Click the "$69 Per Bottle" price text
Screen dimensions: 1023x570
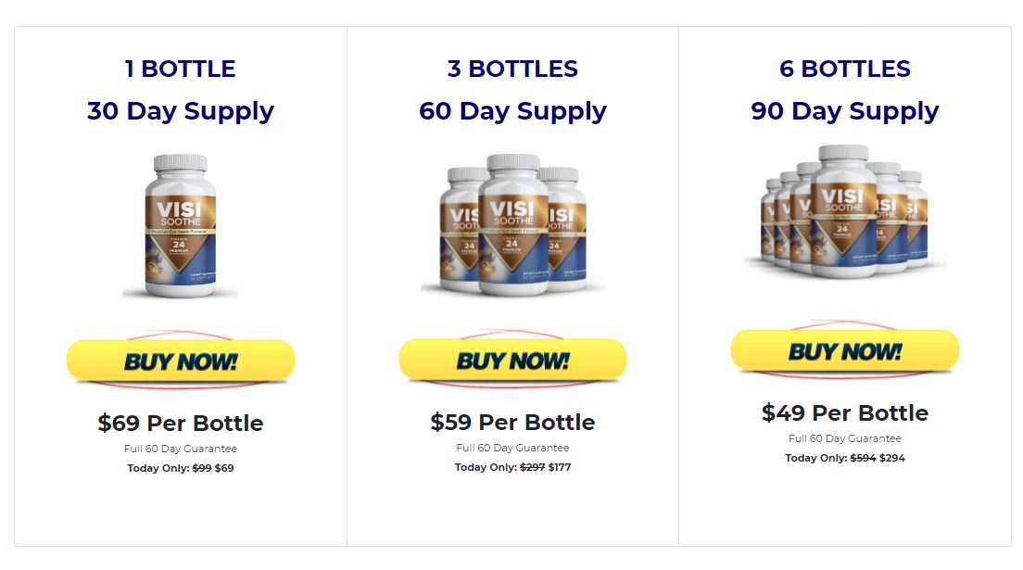click(181, 423)
